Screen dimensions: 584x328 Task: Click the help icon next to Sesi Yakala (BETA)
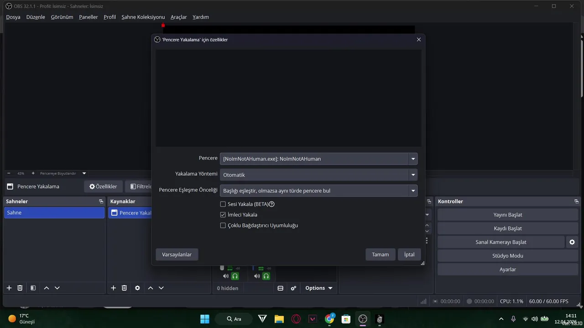[x=272, y=204]
